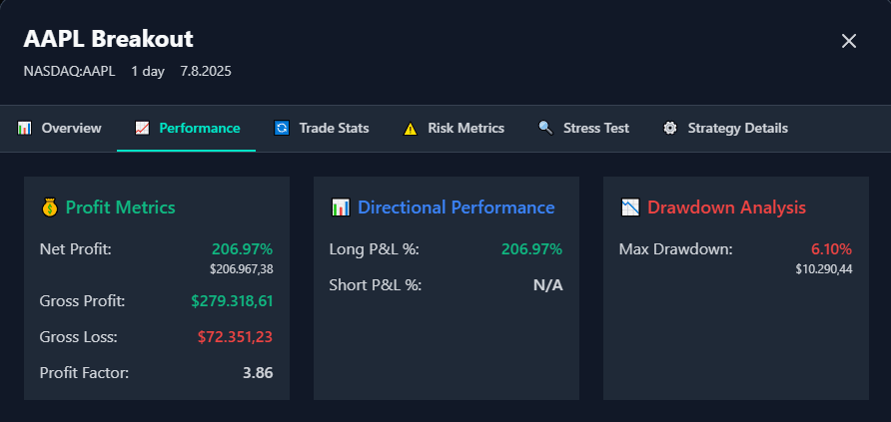Click the Overview tab chart icon
This screenshot has width=891, height=422.
(x=24, y=129)
